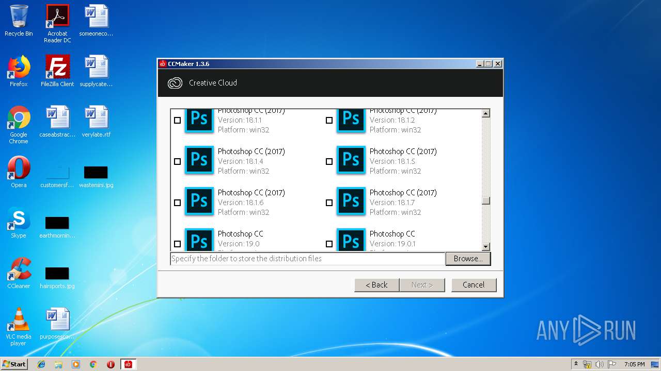The height and width of the screenshot is (371, 661).
Task: Open Internet Explorer from taskbar
Action: [x=41, y=364]
